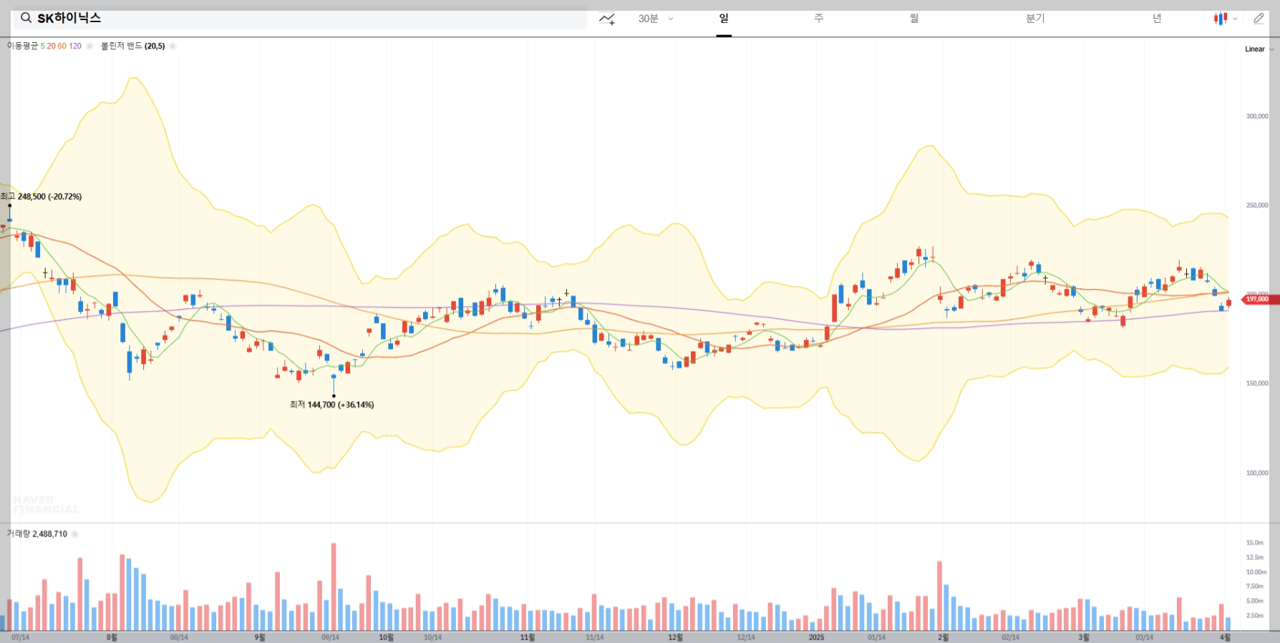Click the 2025 date axis label
This screenshot has width=1280, height=643.
[x=816, y=637]
